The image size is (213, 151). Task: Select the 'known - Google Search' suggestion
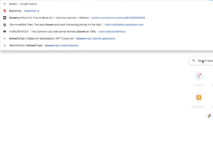point(107,4)
